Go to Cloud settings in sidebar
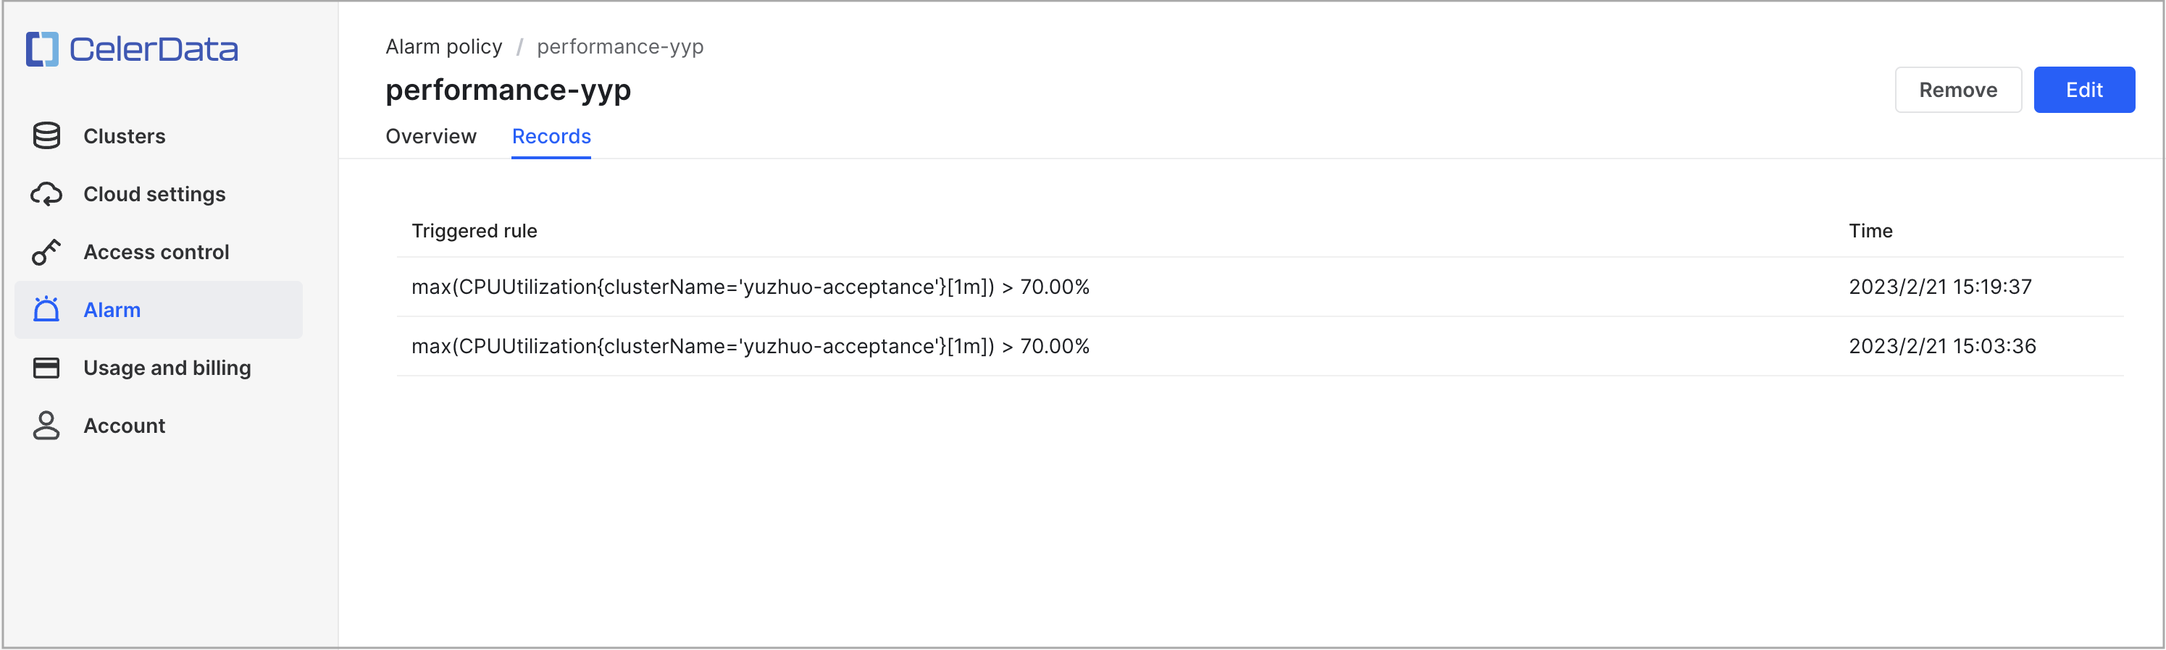 [155, 194]
